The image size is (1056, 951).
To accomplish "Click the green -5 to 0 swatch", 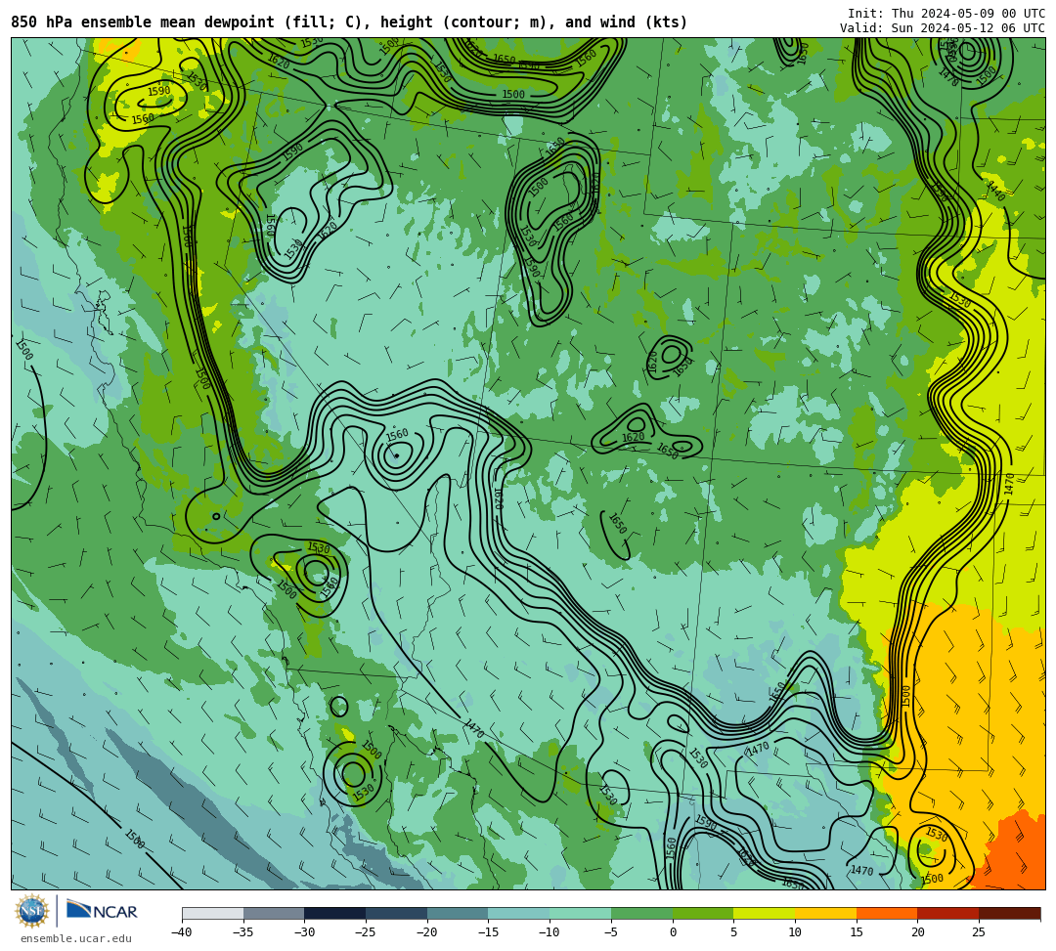I will click(x=641, y=913).
